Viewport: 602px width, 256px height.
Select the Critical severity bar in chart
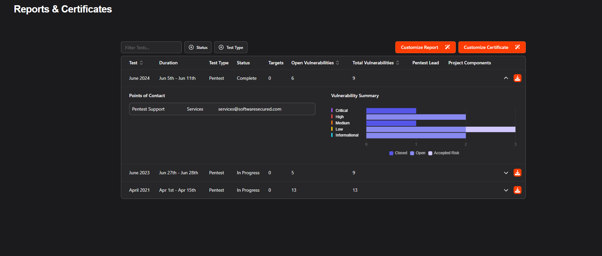391,111
